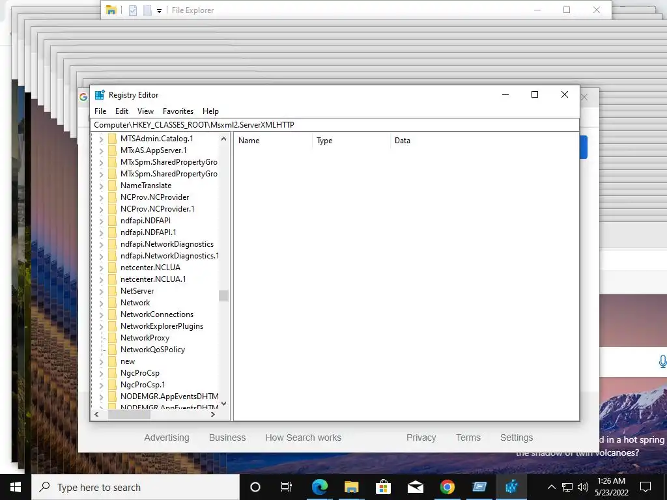Open the Terms link on Google page
The width and height of the screenshot is (667, 500).
[x=468, y=437]
